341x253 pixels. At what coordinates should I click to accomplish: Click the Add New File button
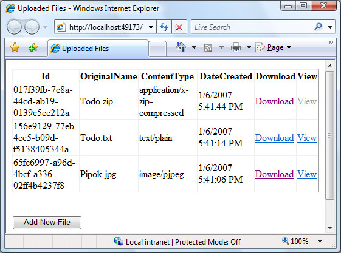(x=47, y=223)
